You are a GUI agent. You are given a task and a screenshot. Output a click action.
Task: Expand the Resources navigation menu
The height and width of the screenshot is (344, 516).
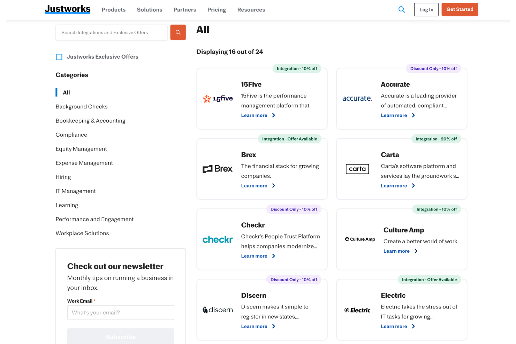coord(251,10)
